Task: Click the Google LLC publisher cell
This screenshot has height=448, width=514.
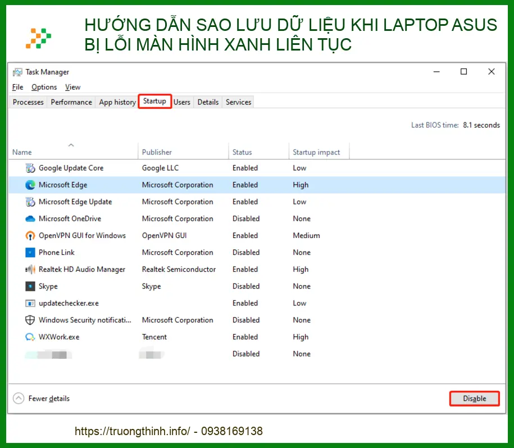Action: click(x=160, y=168)
